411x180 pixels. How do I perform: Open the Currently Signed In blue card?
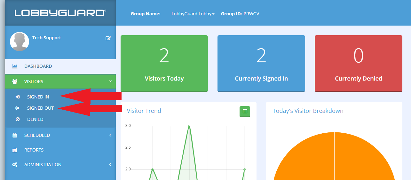point(261,64)
